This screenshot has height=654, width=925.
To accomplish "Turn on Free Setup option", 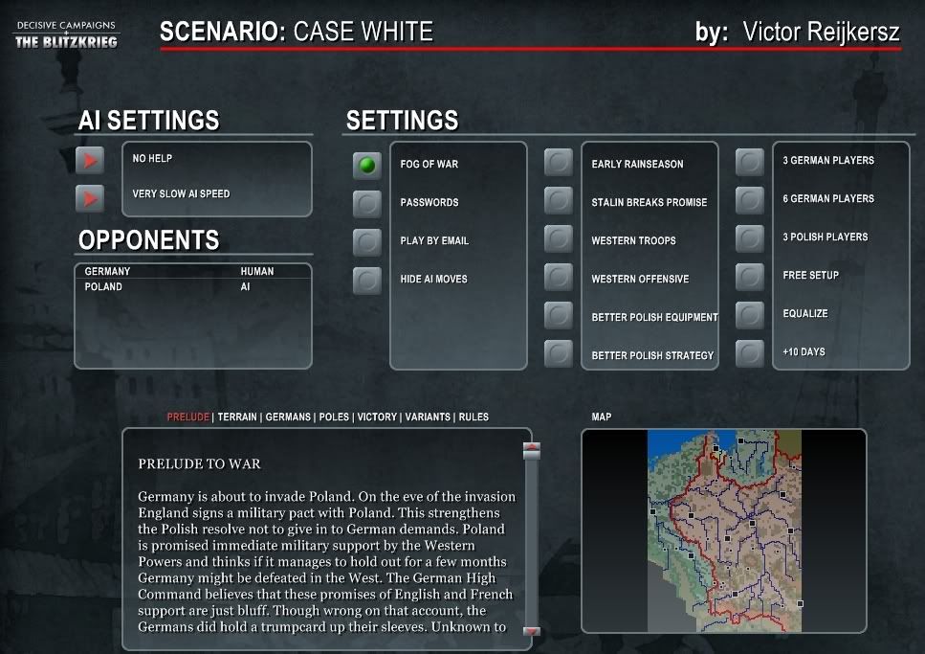I will (x=750, y=277).
